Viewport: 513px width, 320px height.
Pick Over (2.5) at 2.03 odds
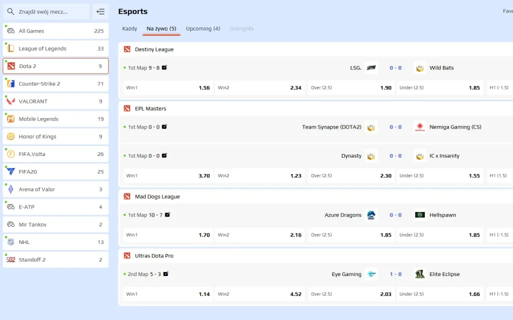(351, 293)
